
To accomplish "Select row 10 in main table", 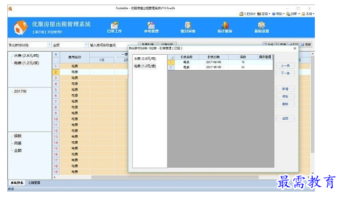I will (56, 119).
